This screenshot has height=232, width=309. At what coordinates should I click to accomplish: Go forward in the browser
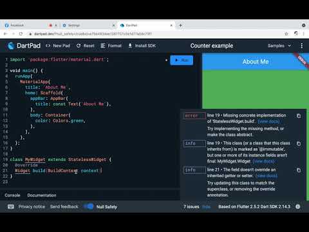coord(14,34)
